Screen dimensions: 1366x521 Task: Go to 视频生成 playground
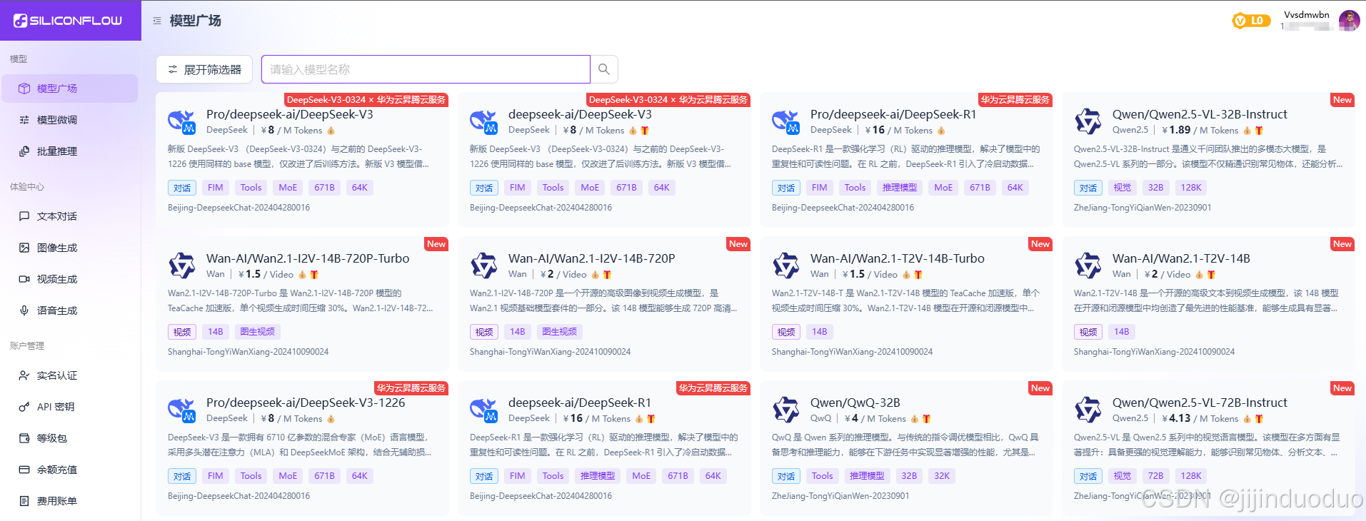[69, 279]
